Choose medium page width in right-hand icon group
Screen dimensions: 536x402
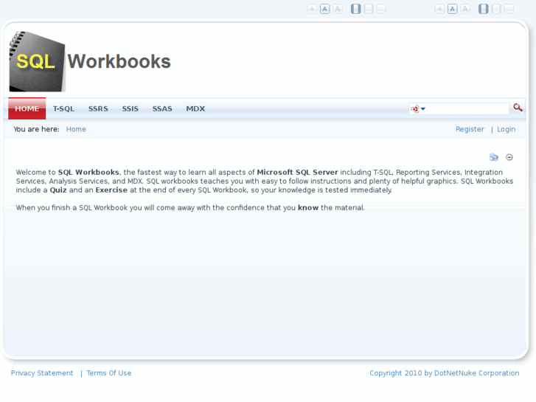(496, 9)
